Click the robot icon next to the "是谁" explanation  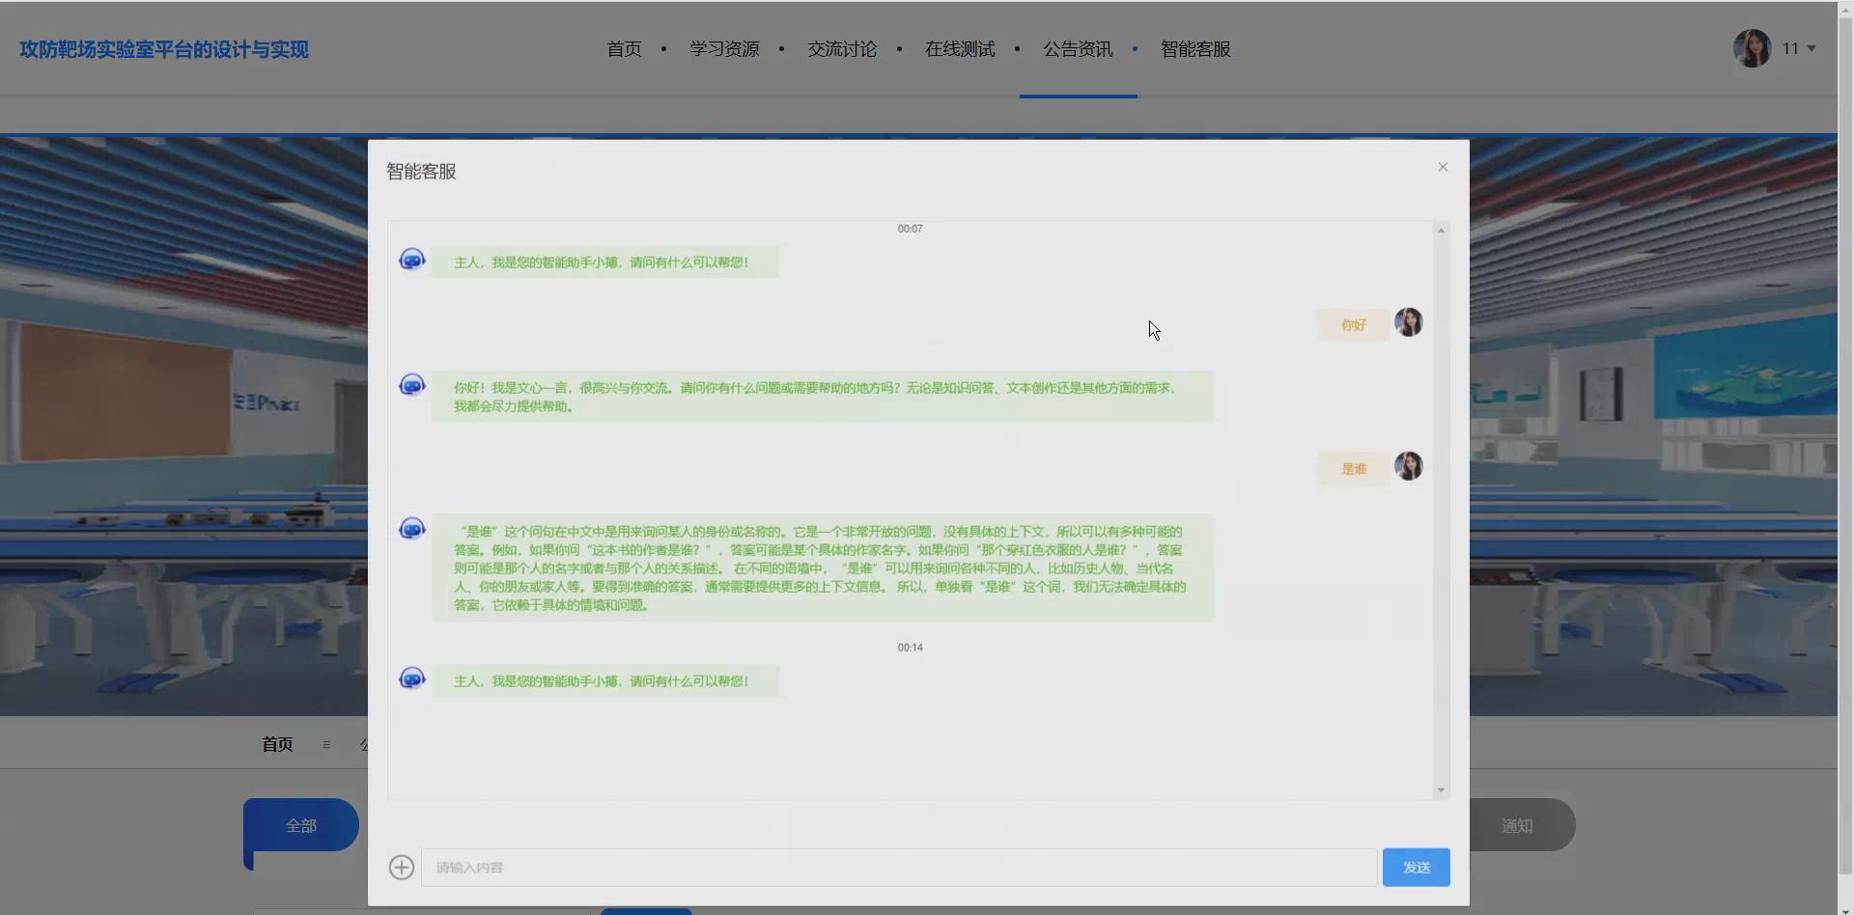pos(412,528)
